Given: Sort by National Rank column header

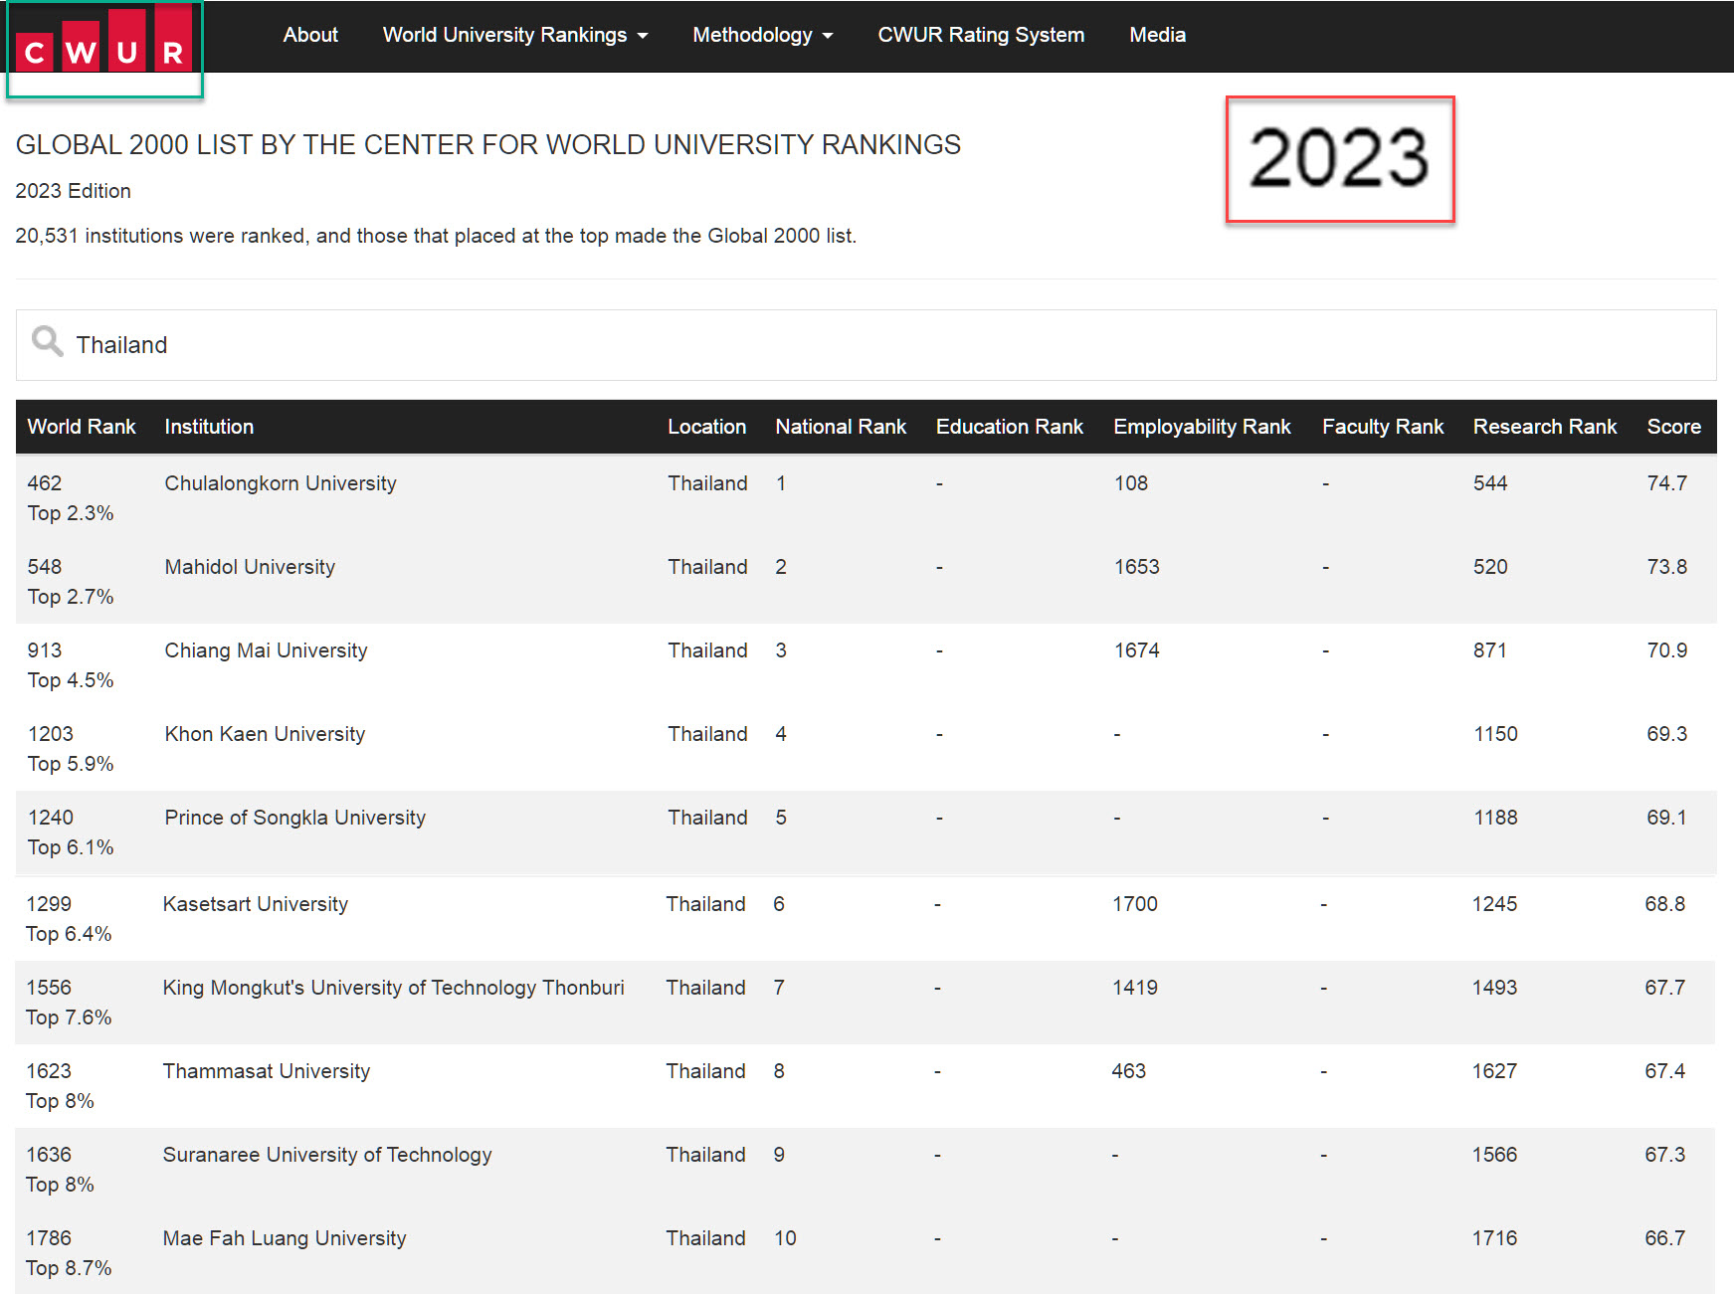Looking at the screenshot, I should [841, 427].
